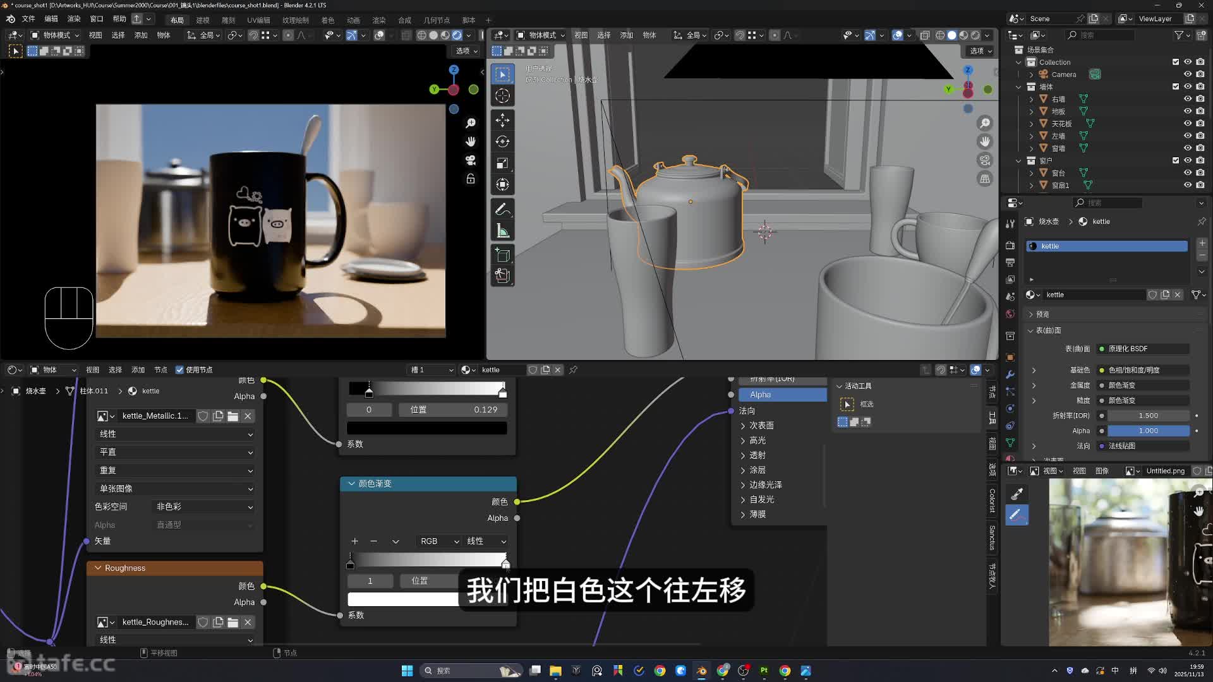Select the Measure tool

click(502, 231)
